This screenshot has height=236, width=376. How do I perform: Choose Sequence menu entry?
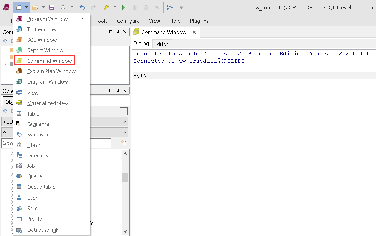click(52, 124)
